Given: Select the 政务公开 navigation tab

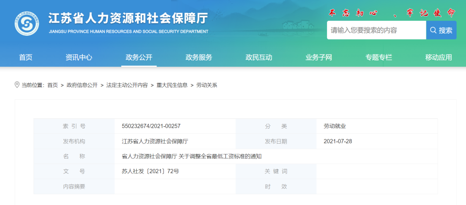Looking at the screenshot, I should [139, 57].
